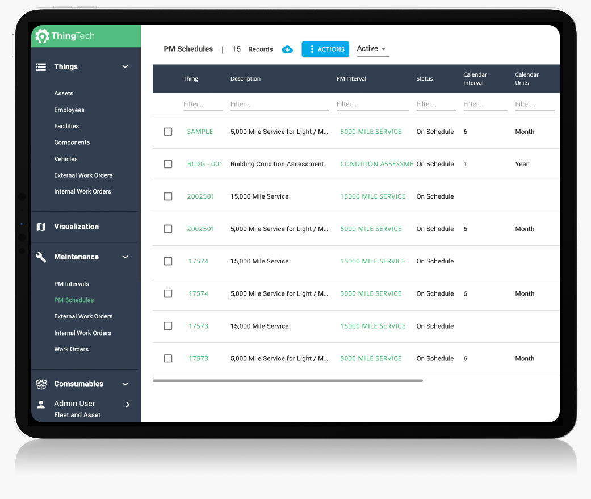Viewport: 591px width, 499px height.
Task: Open 17573 link in 5,000 Mile Service row
Action: pos(198,358)
